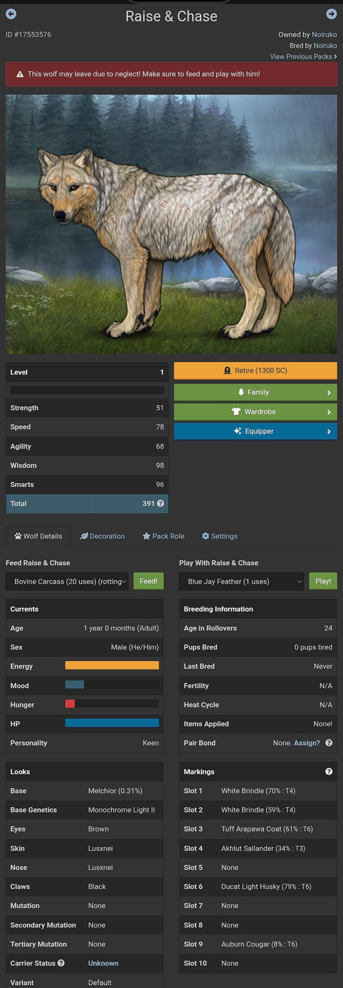The width and height of the screenshot is (343, 988).
Task: Select Ducat Light Husky marking row
Action: pos(258,886)
